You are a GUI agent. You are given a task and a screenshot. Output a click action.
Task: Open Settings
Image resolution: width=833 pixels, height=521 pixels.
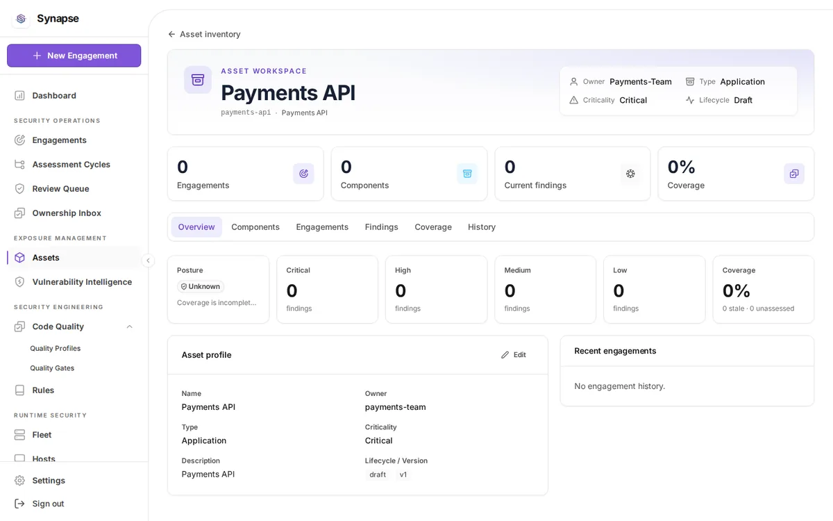(x=74, y=480)
